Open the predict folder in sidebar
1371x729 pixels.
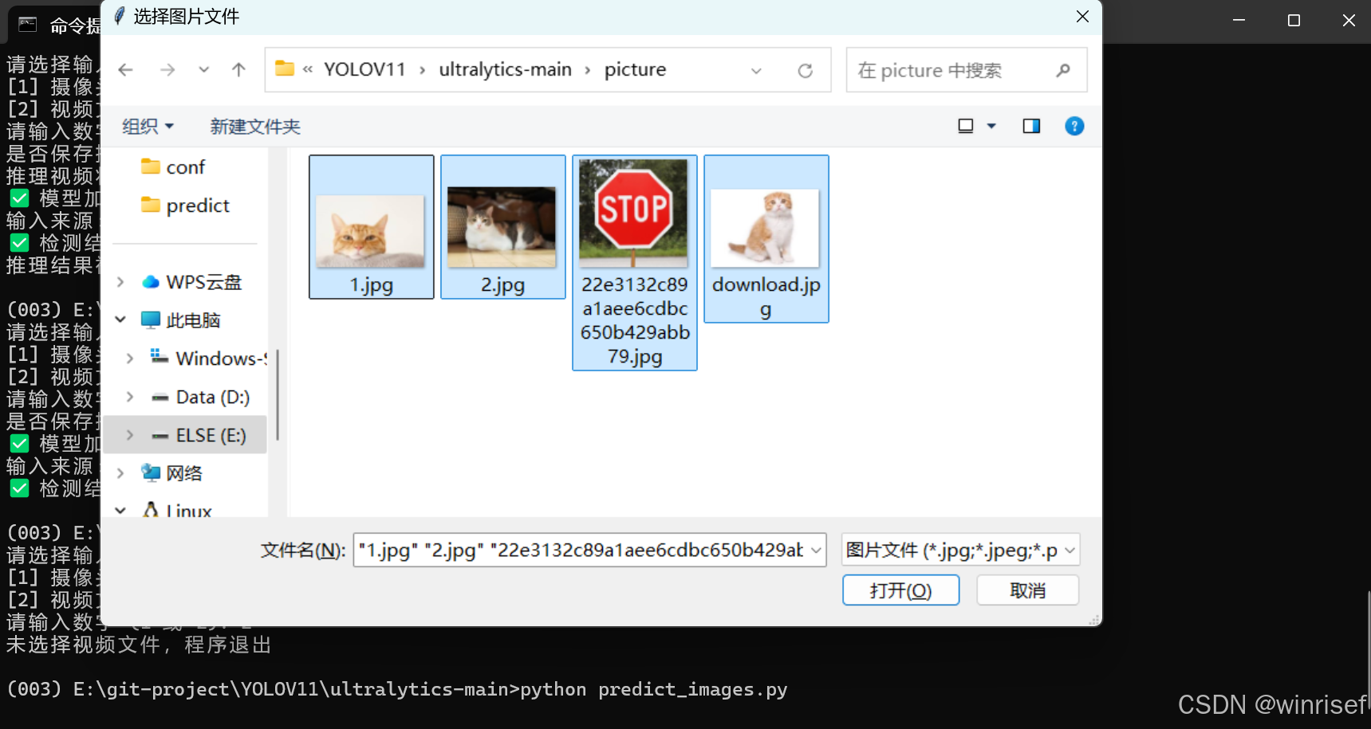185,206
